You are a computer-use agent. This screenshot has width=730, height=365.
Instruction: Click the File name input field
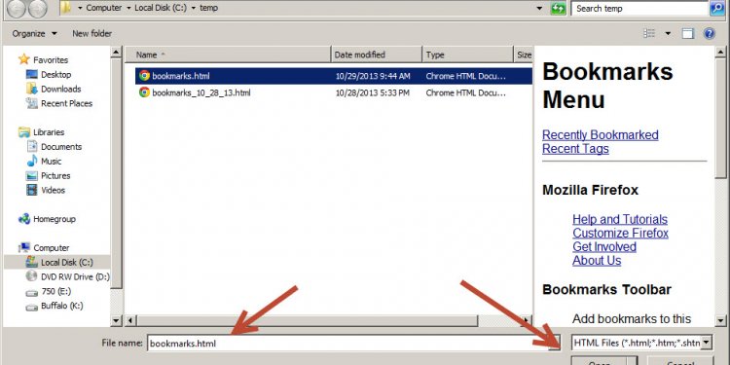(x=354, y=344)
